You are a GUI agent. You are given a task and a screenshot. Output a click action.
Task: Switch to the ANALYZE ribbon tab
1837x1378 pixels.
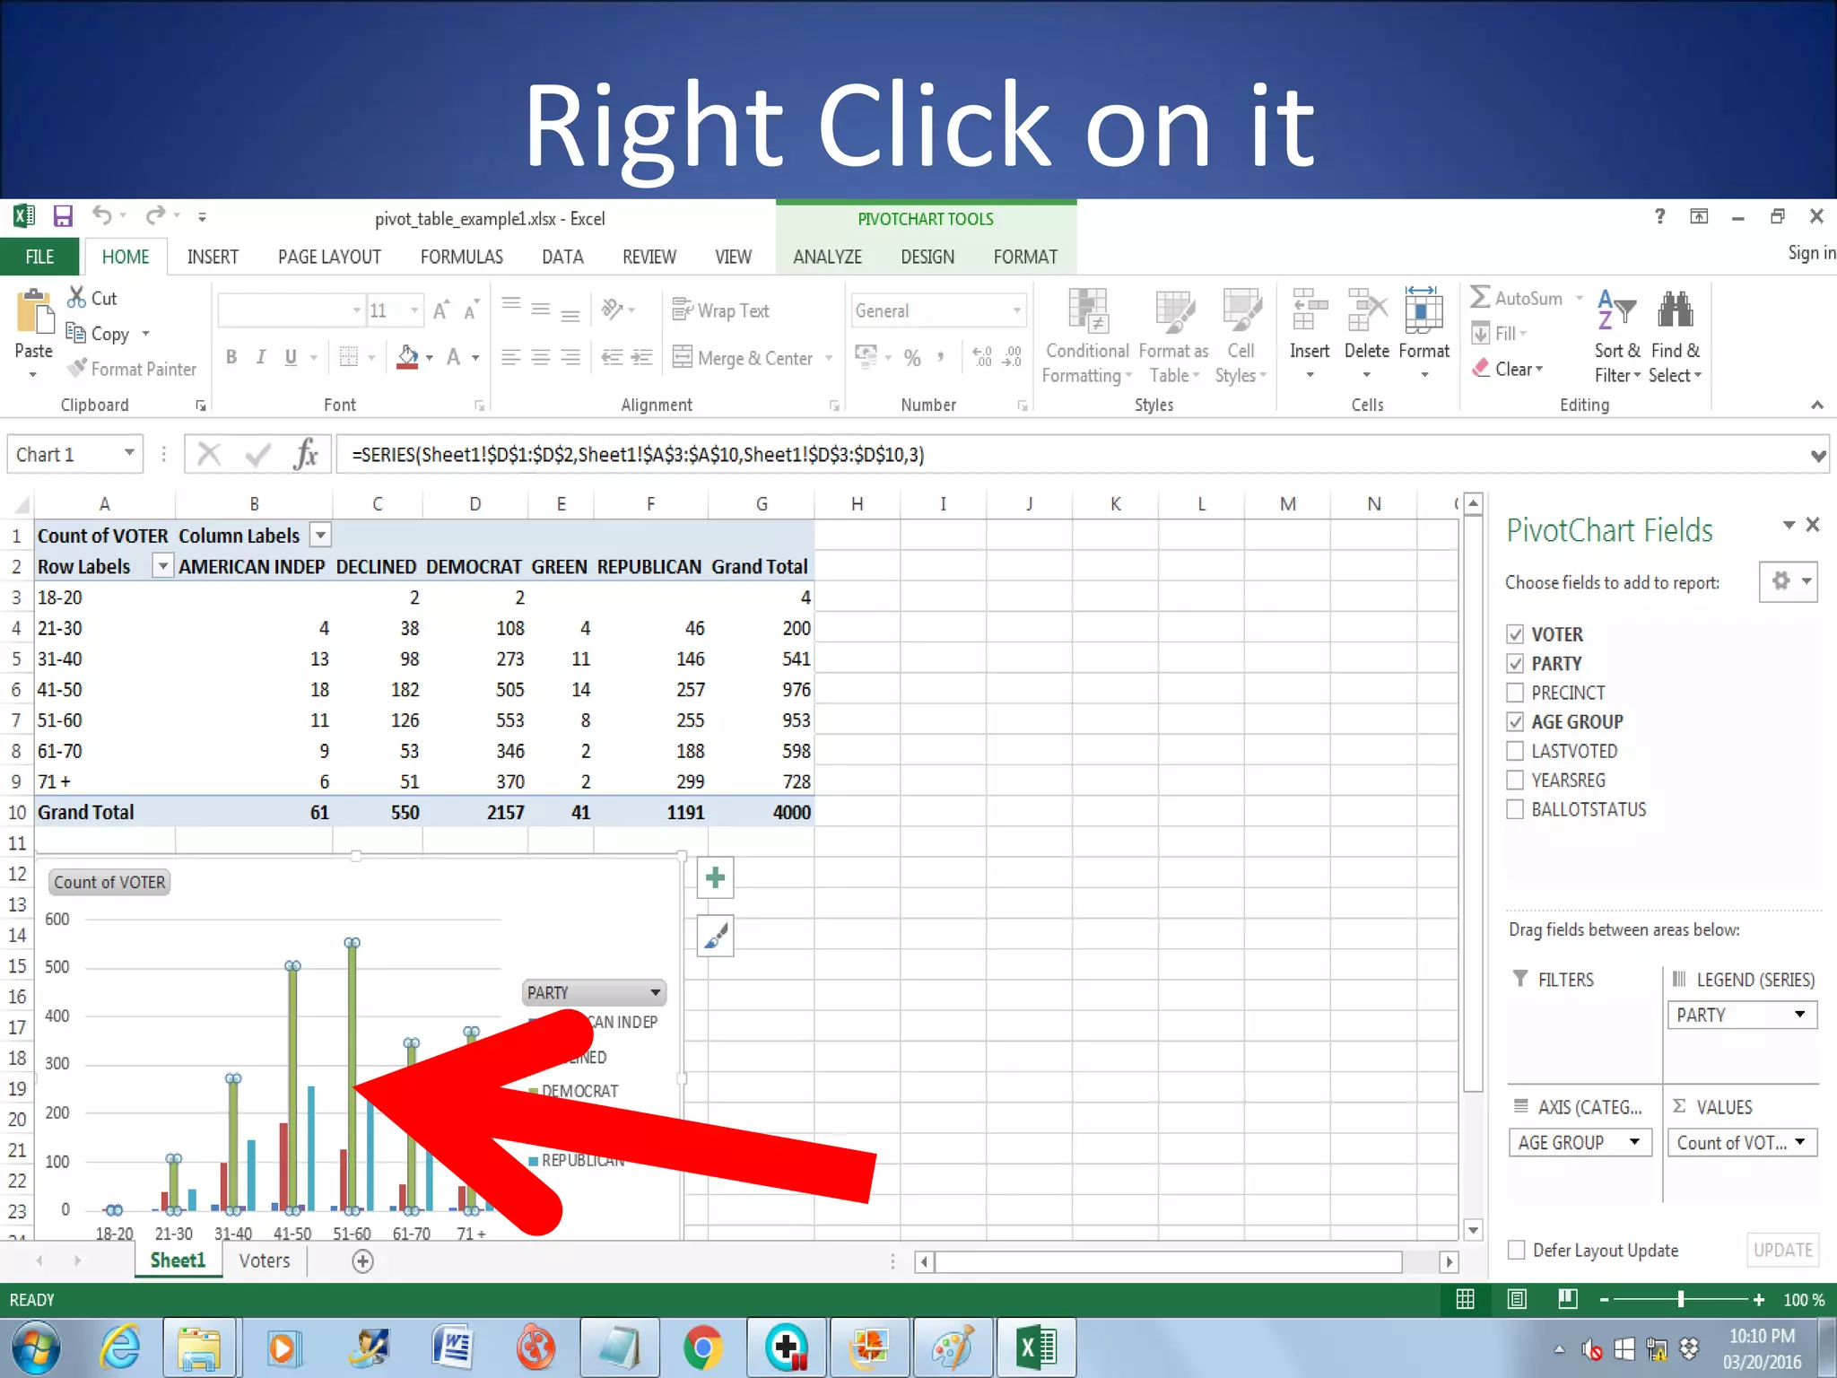(826, 257)
